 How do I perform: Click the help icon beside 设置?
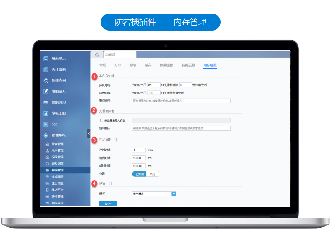110,183
